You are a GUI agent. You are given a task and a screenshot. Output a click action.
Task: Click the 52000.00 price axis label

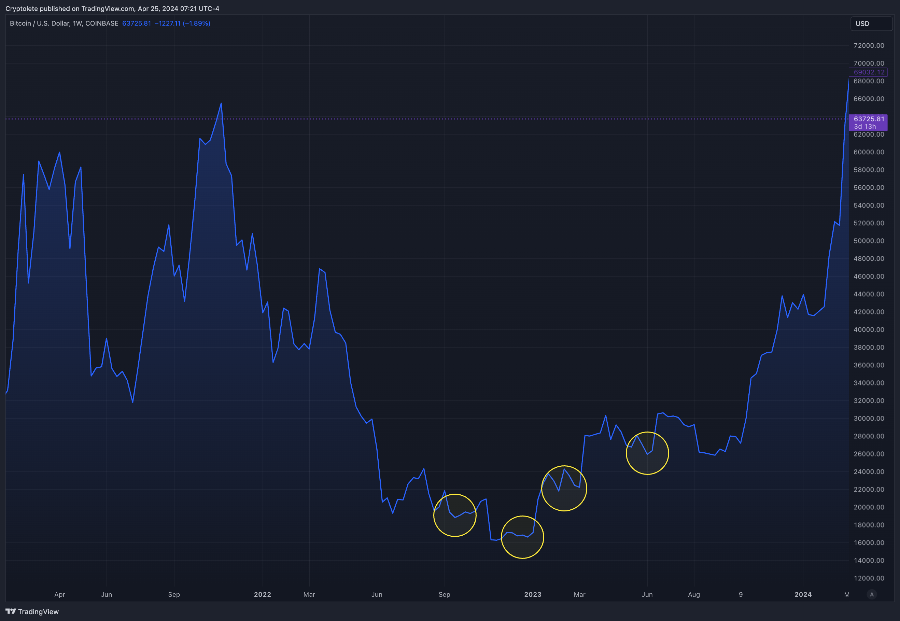[x=869, y=223]
